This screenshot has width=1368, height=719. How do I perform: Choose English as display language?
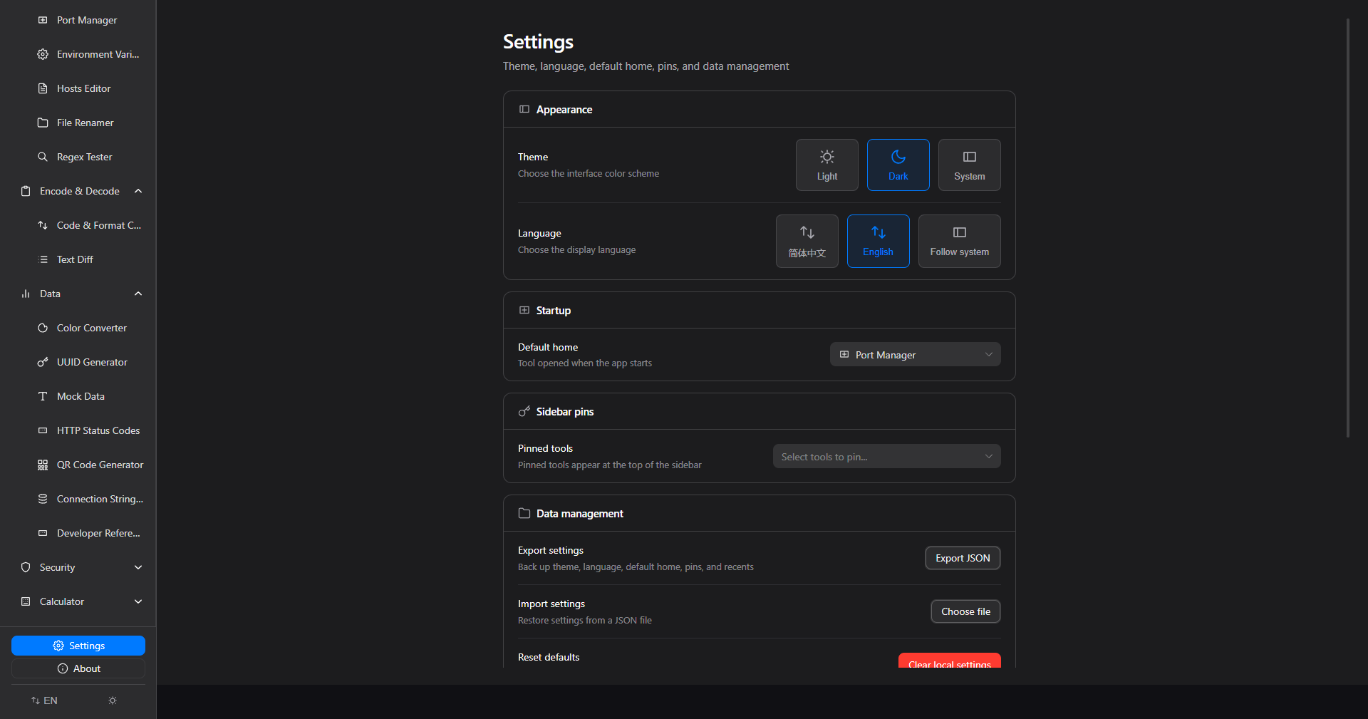click(x=878, y=241)
